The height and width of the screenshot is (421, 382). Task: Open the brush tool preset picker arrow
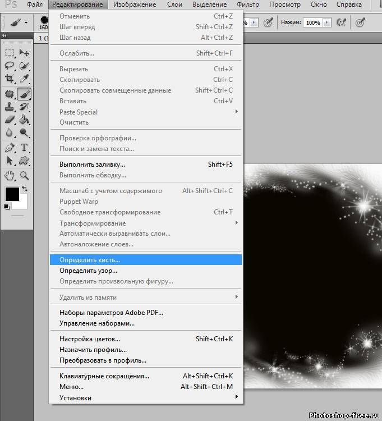pos(26,23)
